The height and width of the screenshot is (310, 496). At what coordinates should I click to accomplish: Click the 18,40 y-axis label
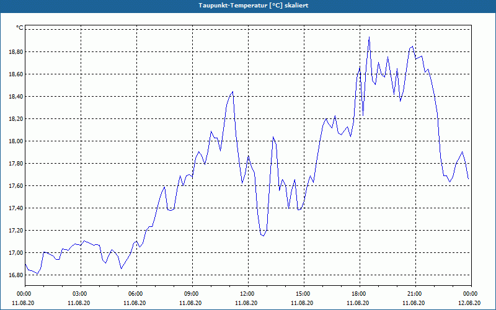16,97
